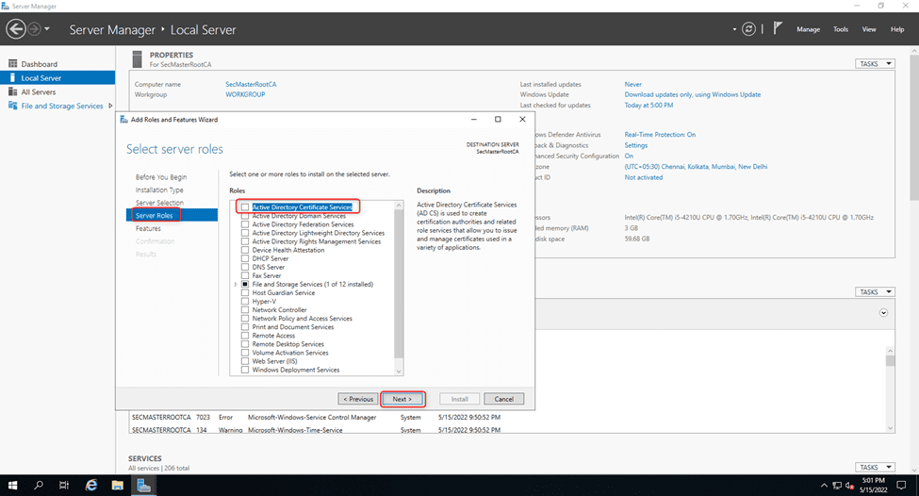
Task: Open the Help menu
Action: click(x=897, y=28)
